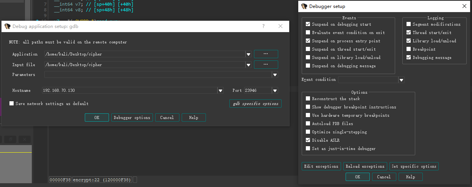Cancel the Debug application setup dialog

(x=167, y=117)
